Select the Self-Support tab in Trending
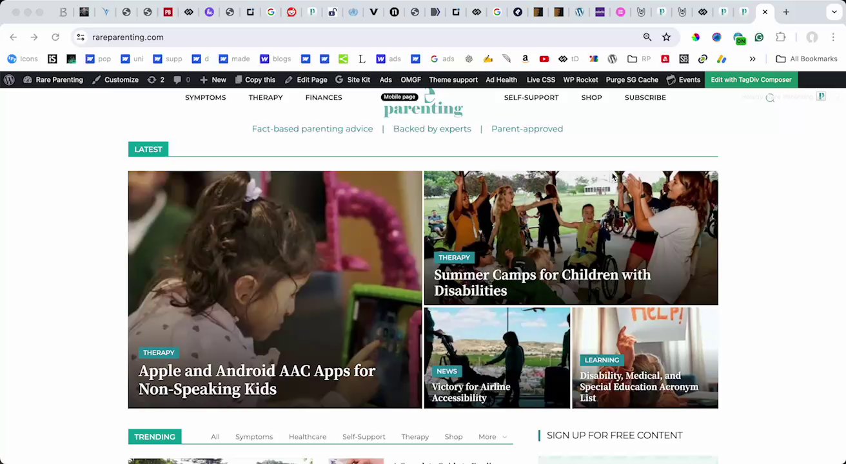The image size is (846, 464). 364,437
